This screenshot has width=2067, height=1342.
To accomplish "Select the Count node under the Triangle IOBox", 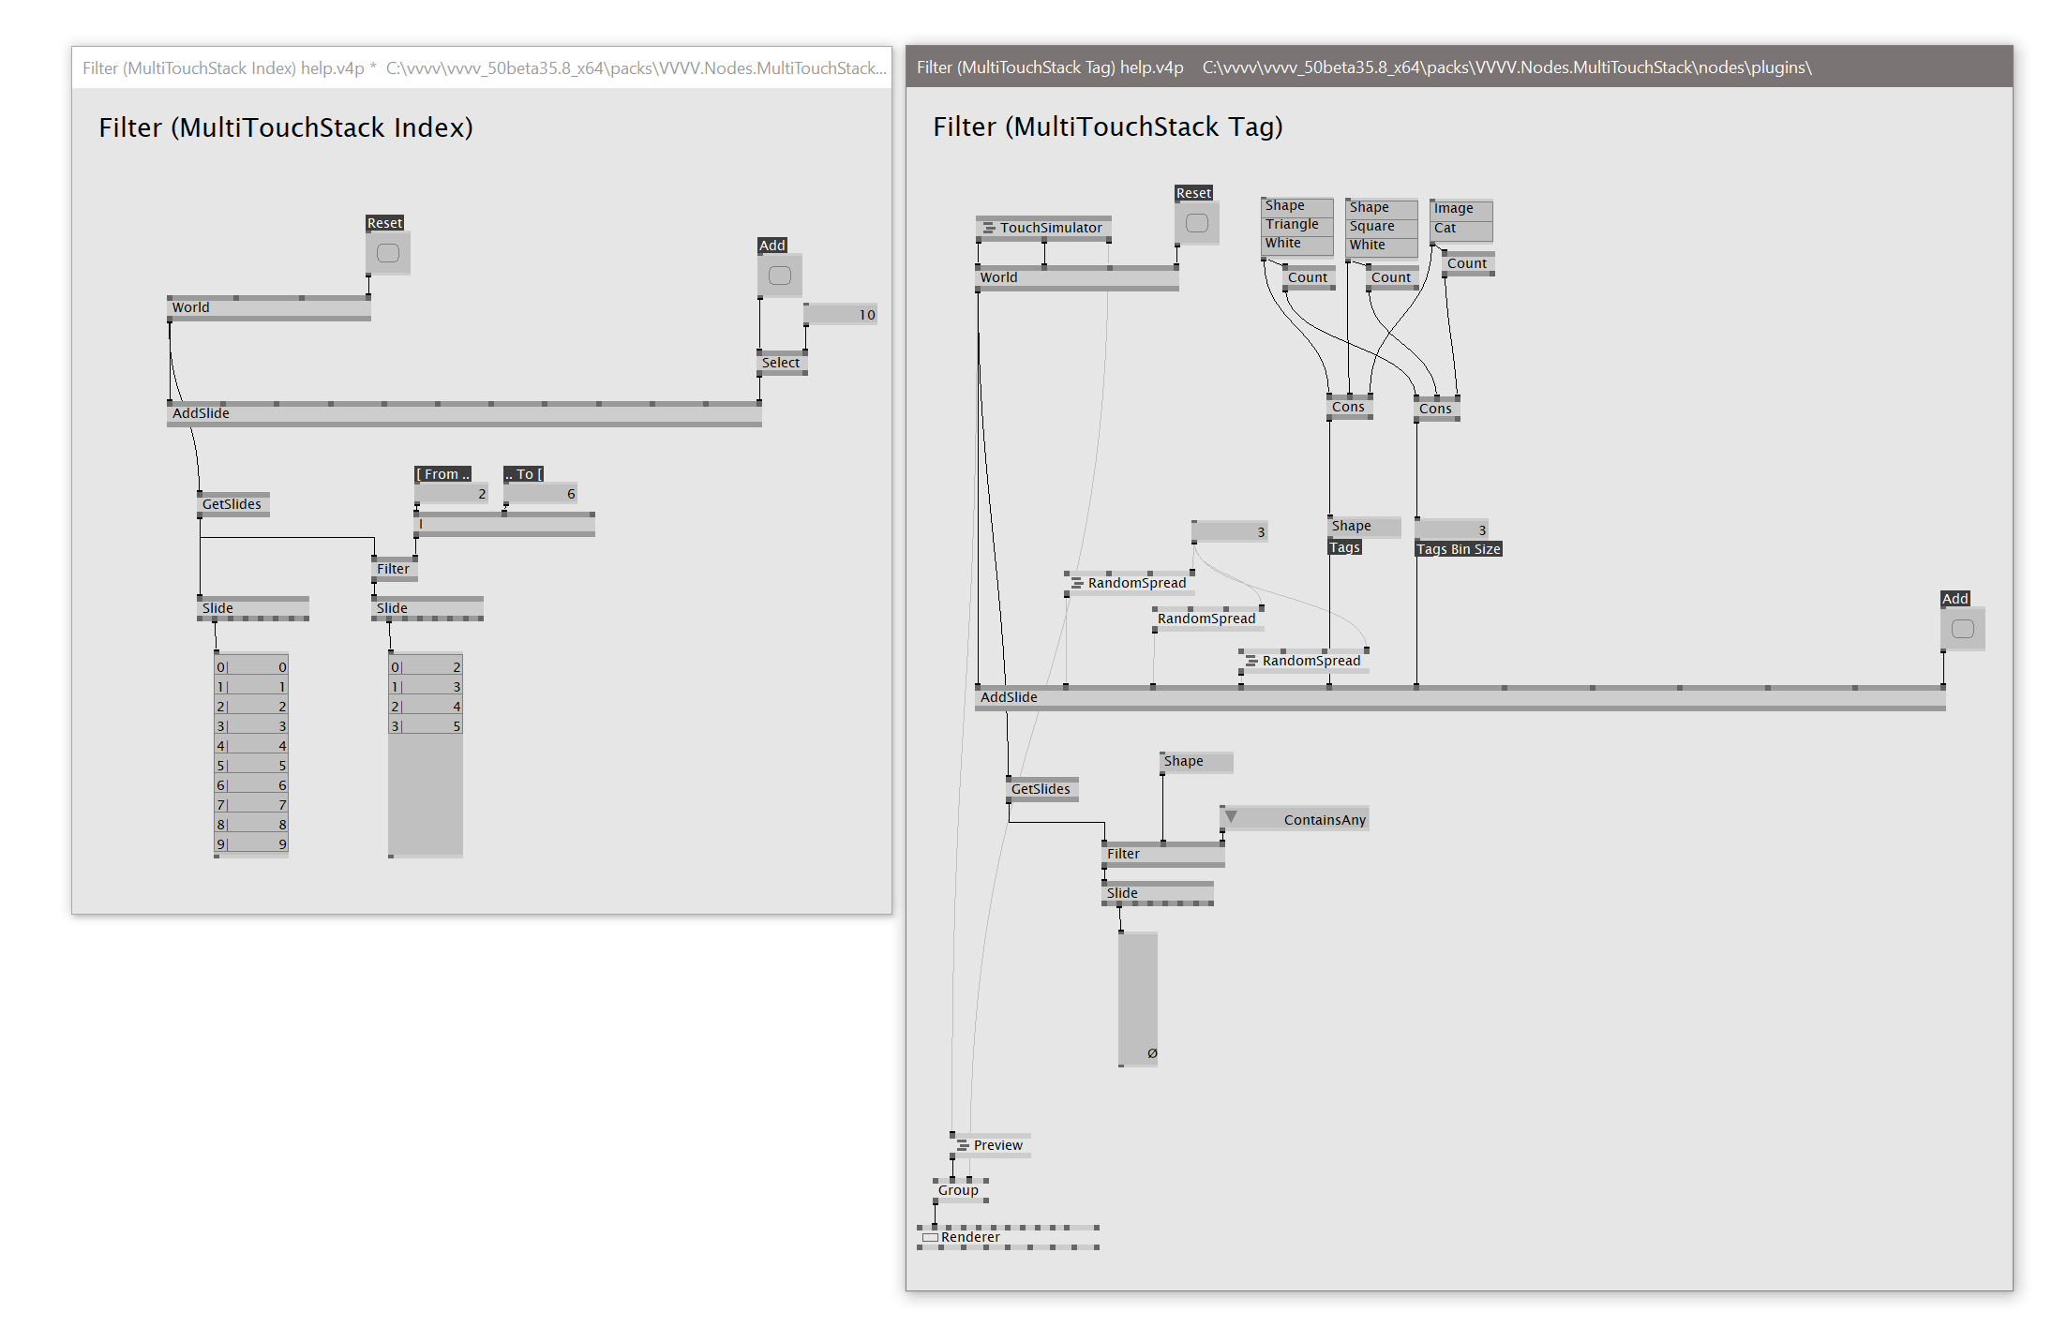I will point(1309,277).
